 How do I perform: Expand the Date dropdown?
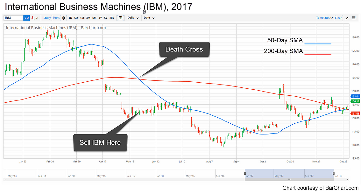click(x=149, y=18)
